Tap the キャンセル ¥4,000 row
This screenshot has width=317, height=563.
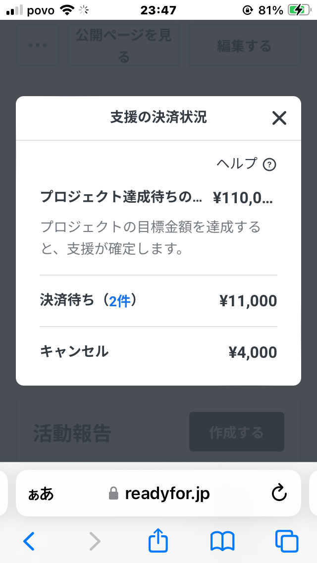[158, 352]
